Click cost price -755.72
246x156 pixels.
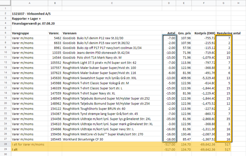pyautogui.click(x=210, y=38)
